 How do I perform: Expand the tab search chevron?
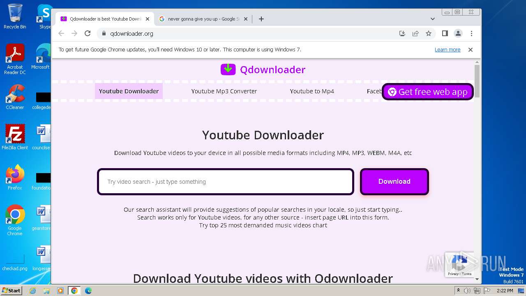click(432, 19)
